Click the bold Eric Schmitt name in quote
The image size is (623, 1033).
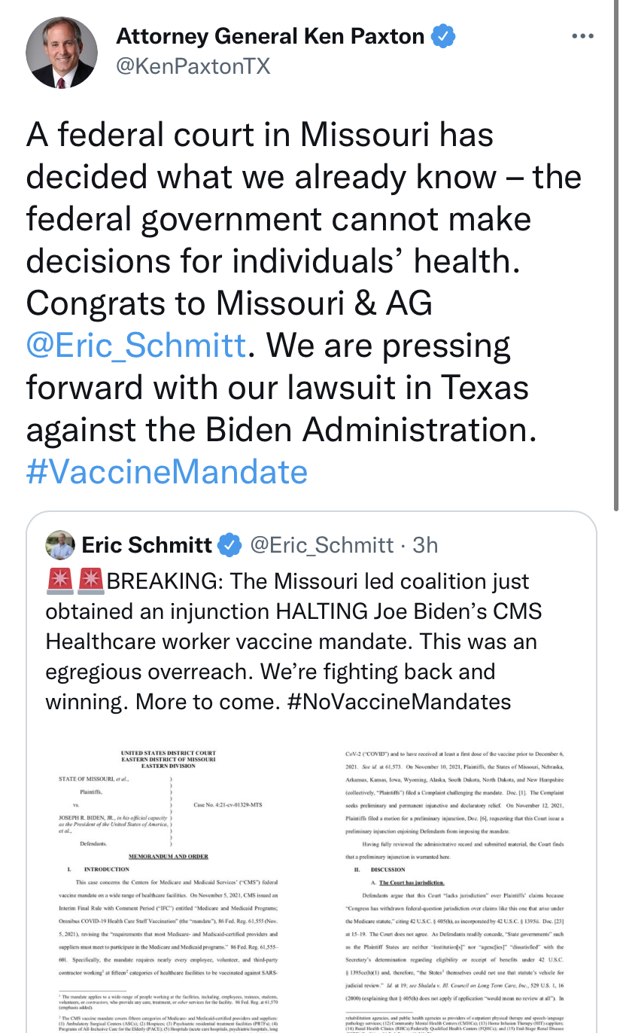[x=147, y=544]
